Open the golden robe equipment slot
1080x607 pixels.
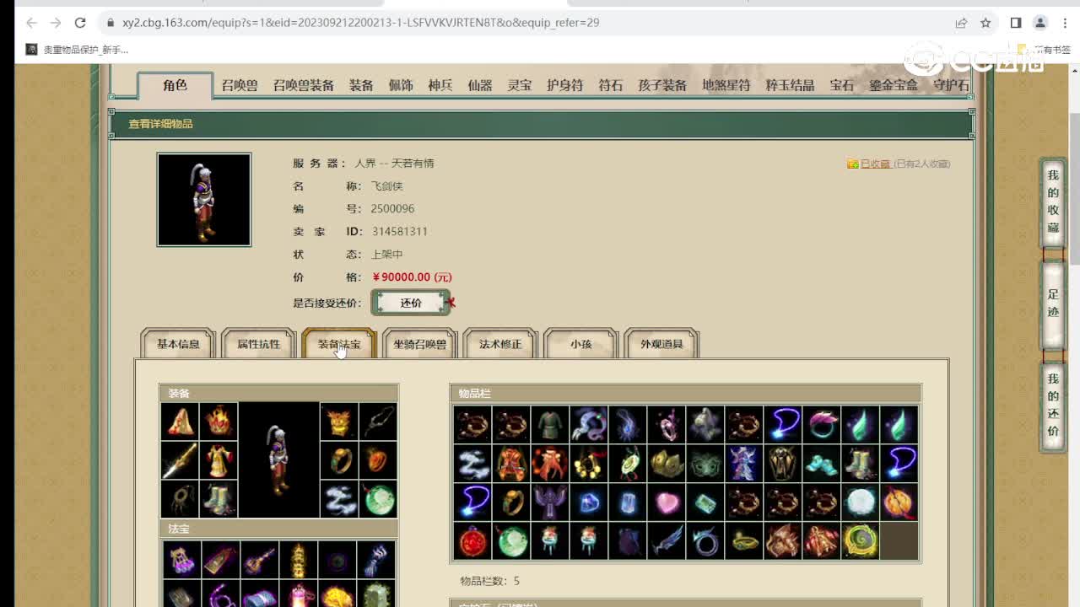(x=219, y=459)
